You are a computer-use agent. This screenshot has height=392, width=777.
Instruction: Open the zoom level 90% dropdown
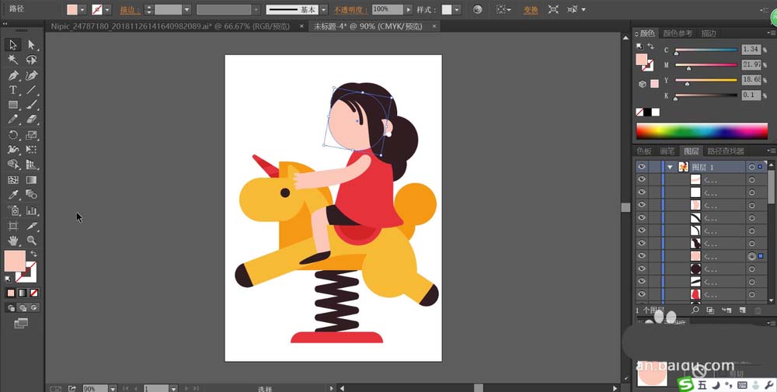point(113,389)
